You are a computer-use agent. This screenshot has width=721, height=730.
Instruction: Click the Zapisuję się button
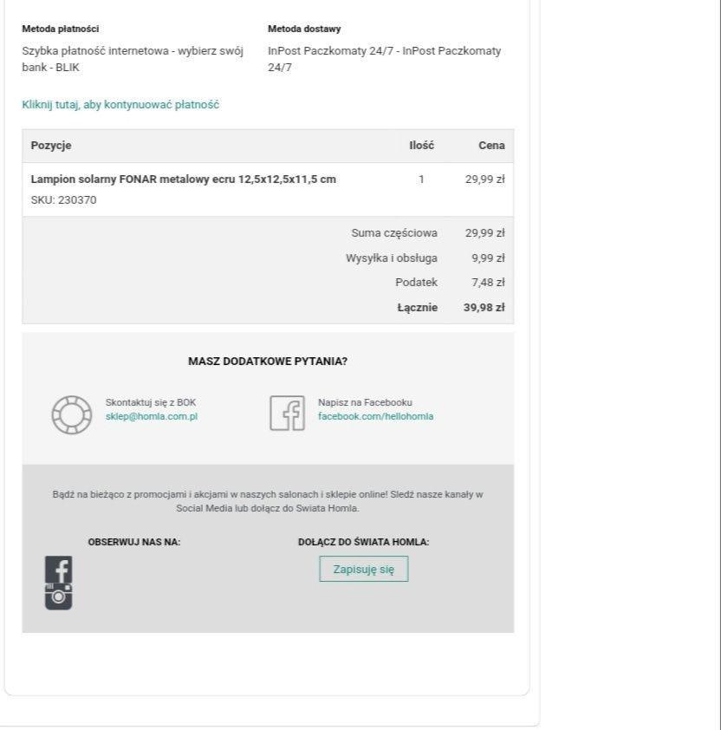363,569
